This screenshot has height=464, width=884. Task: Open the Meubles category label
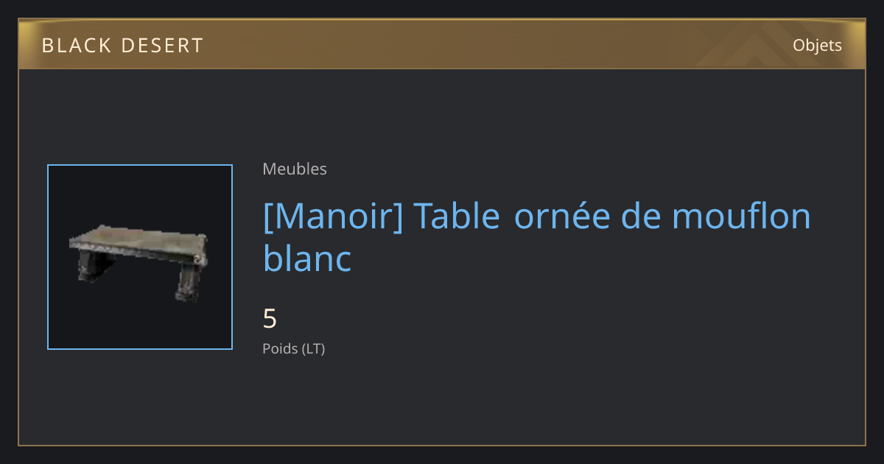pyautogui.click(x=295, y=169)
